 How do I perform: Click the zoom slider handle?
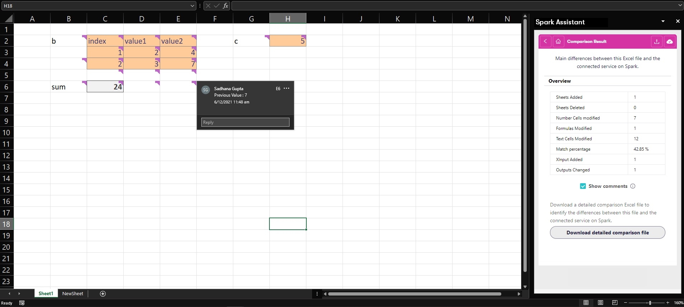[650, 303]
